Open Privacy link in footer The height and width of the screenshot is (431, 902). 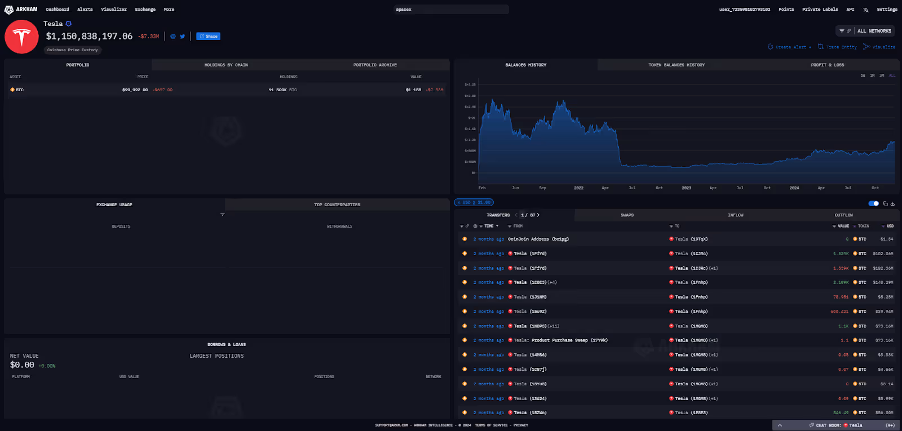click(x=520, y=425)
